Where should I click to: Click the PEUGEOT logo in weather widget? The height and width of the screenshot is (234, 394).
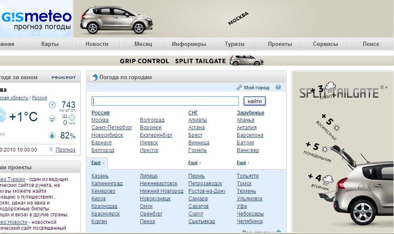pyautogui.click(x=64, y=77)
